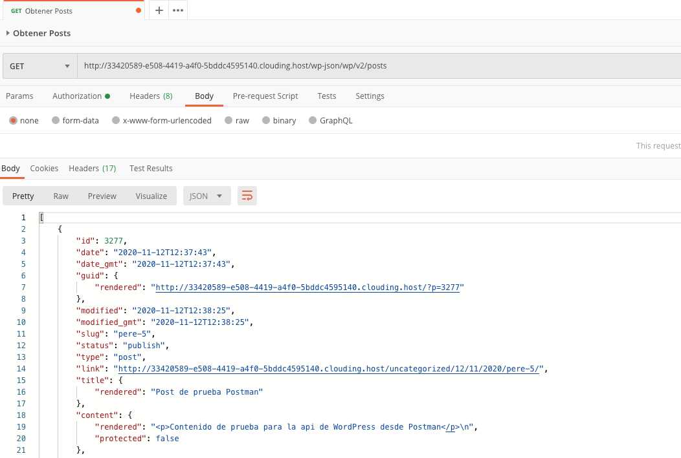Image resolution: width=681 pixels, height=458 pixels.
Task: Open the GET HTTP method dropdown
Action: coord(40,66)
